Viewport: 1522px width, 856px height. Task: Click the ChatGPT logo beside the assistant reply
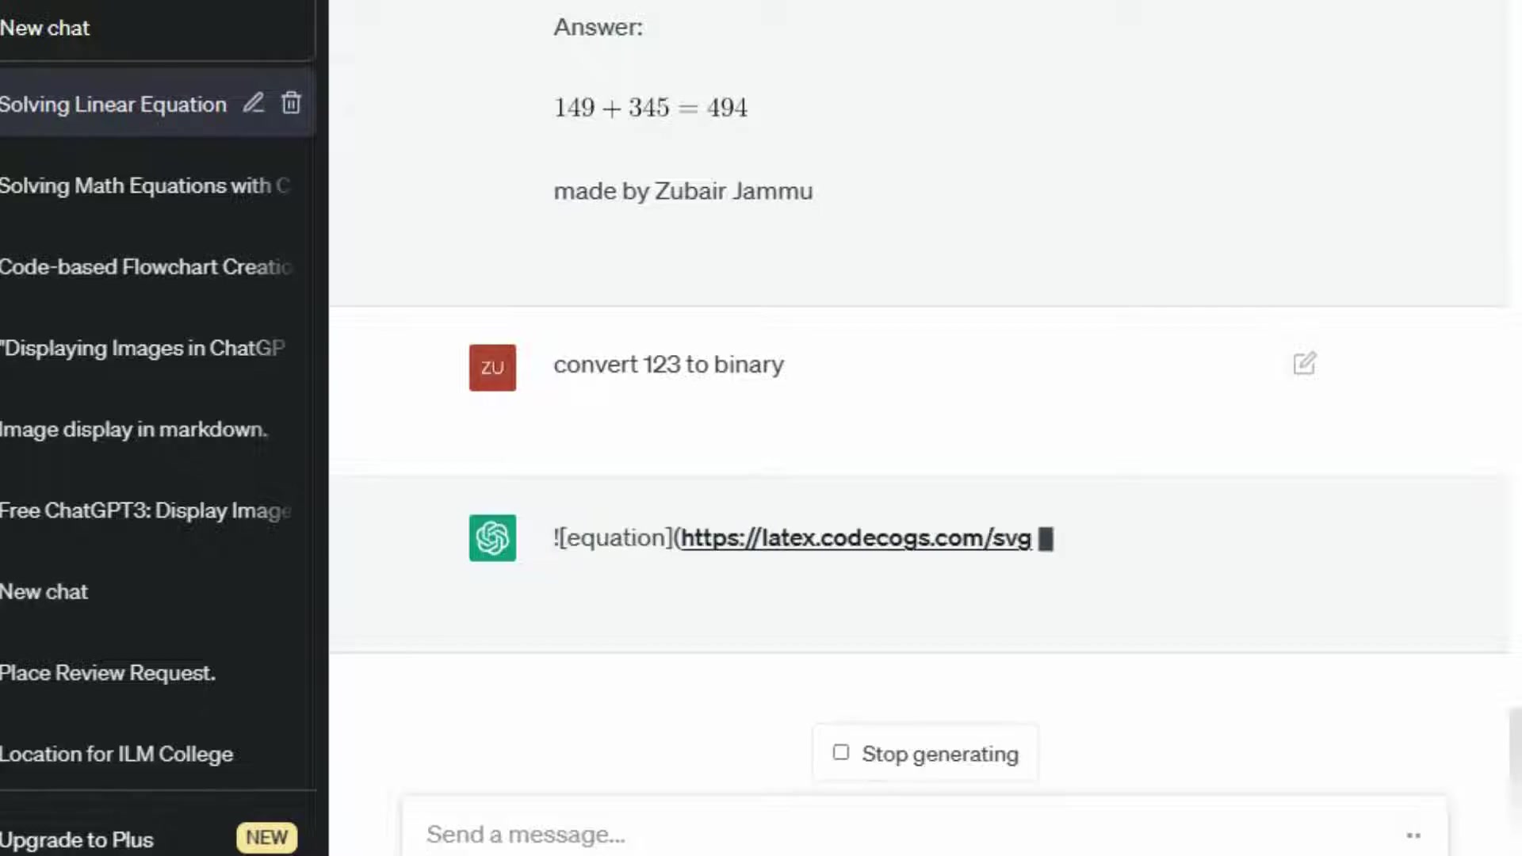pos(492,538)
